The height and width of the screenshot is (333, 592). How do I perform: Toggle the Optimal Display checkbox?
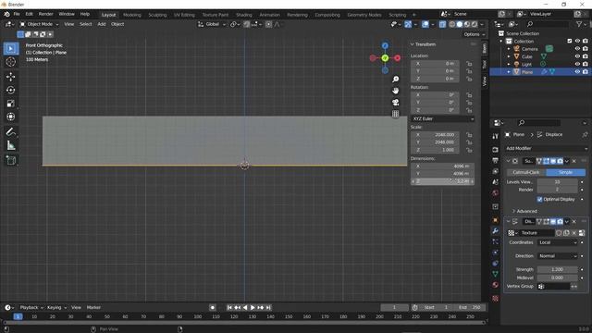(x=539, y=200)
